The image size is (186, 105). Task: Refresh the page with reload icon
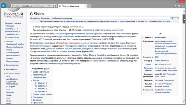point(56,6)
